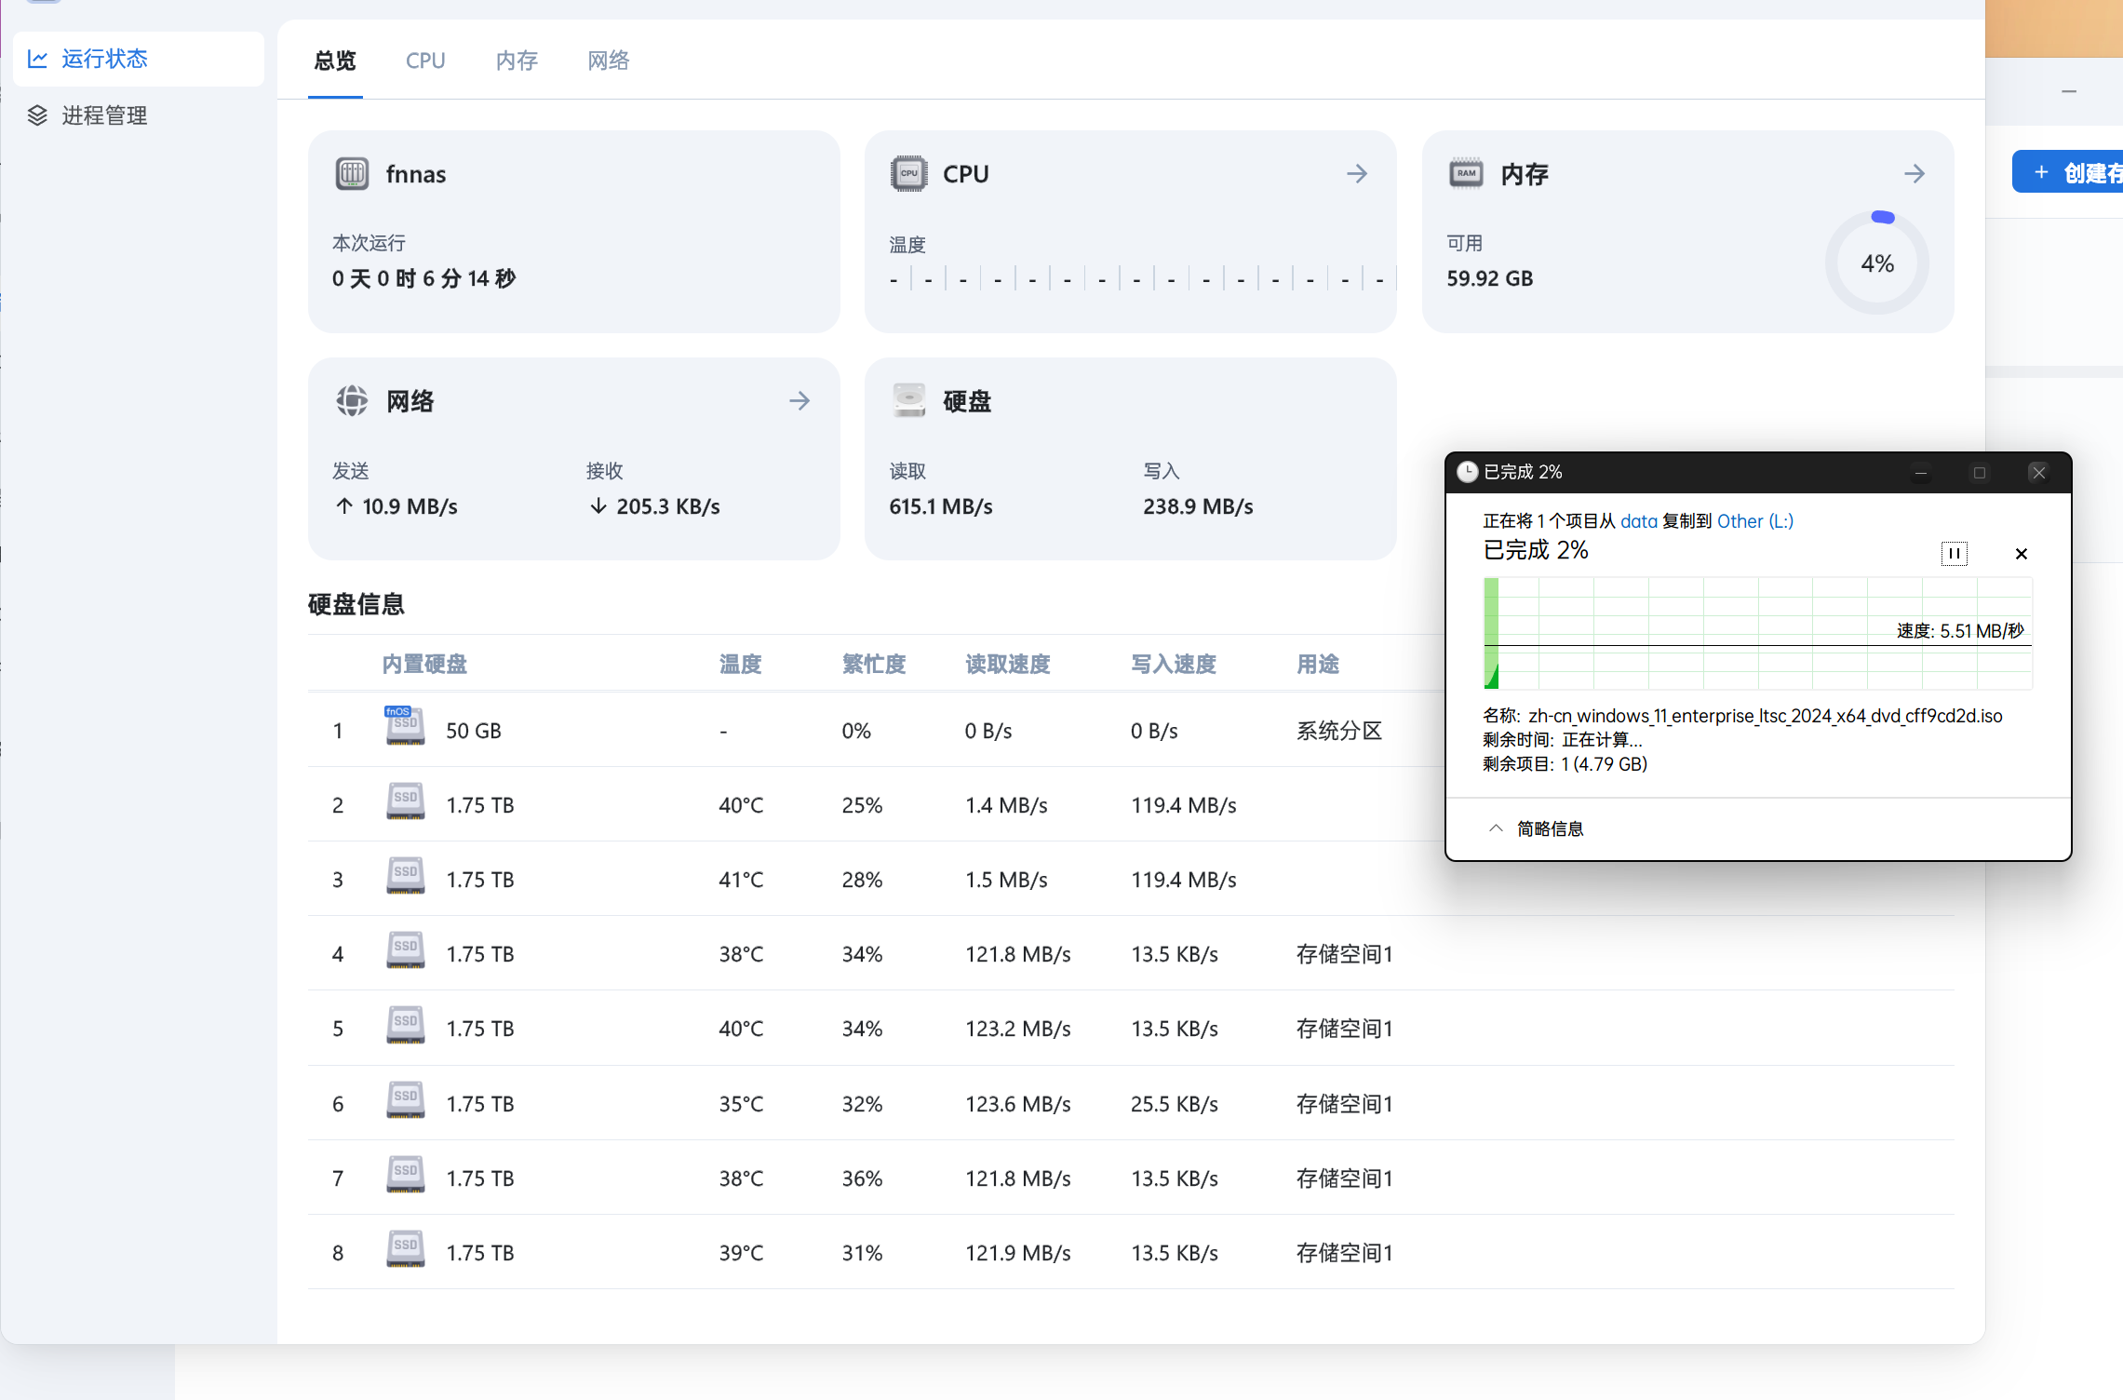Open the Other (L:) destination link

tap(1755, 521)
